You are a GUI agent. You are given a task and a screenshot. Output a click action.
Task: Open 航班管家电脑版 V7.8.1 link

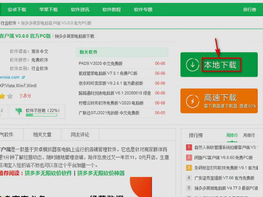(x=108, y=73)
